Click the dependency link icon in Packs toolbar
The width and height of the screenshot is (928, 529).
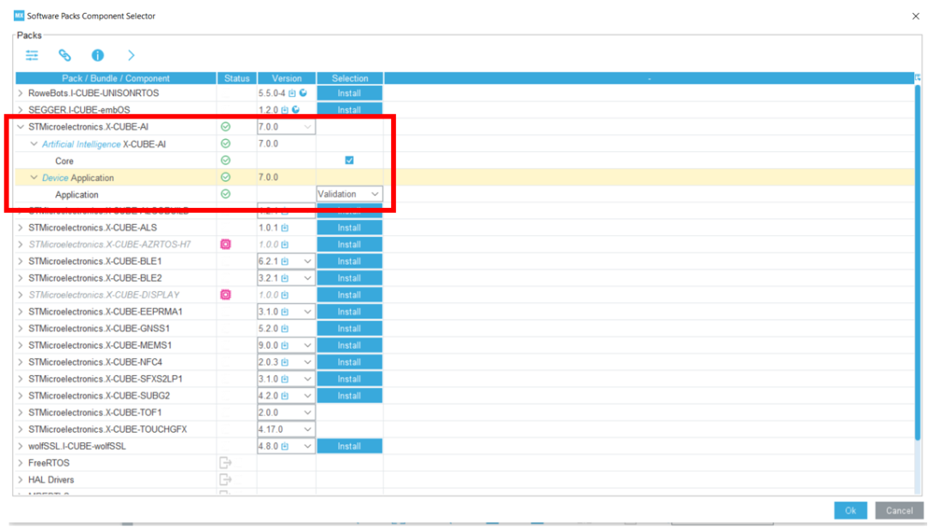pos(64,56)
